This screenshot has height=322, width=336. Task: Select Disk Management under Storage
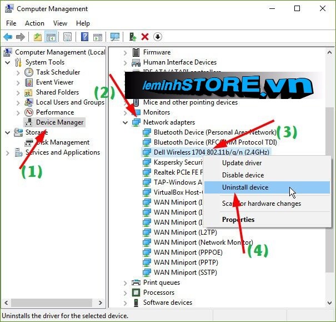[x=63, y=142]
